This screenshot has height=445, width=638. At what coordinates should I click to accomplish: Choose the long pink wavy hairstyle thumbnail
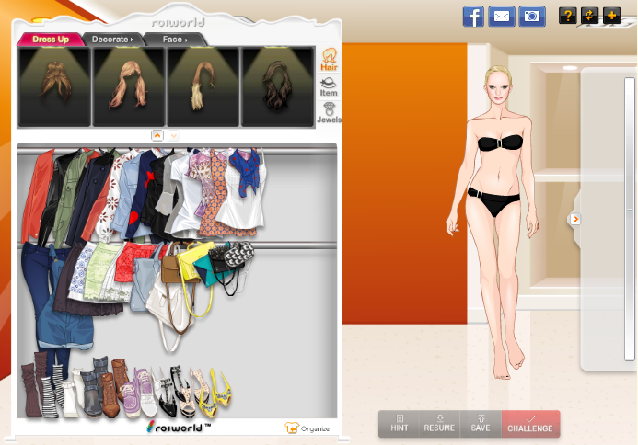(x=129, y=87)
